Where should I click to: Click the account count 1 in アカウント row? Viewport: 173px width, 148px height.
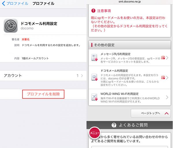(x=78, y=76)
